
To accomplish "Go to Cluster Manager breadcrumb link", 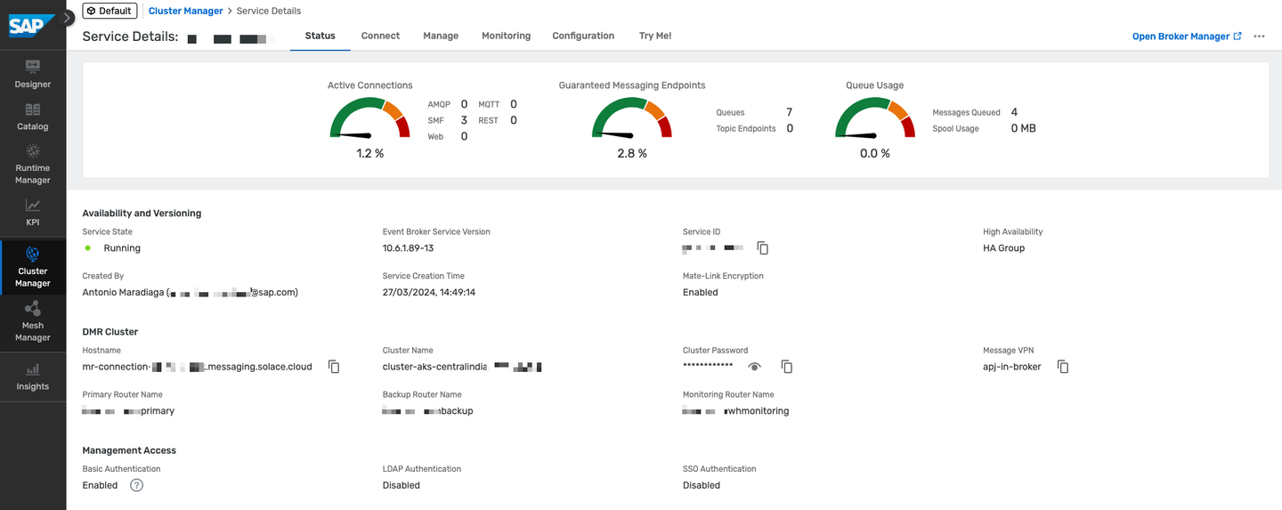I will [185, 11].
